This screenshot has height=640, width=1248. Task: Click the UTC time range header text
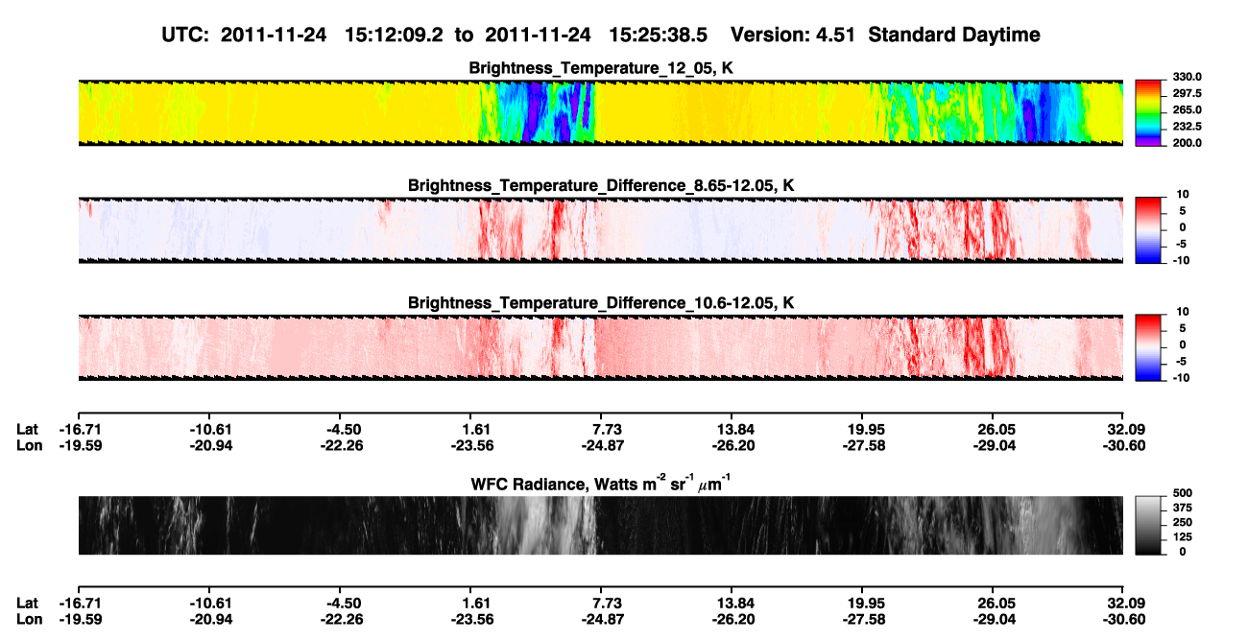pyautogui.click(x=438, y=35)
